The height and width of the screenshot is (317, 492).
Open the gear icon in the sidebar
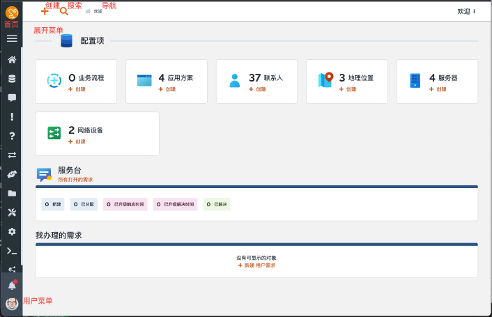[x=12, y=231]
